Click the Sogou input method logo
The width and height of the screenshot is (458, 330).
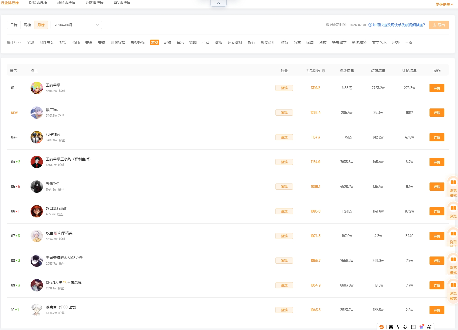coord(382,327)
